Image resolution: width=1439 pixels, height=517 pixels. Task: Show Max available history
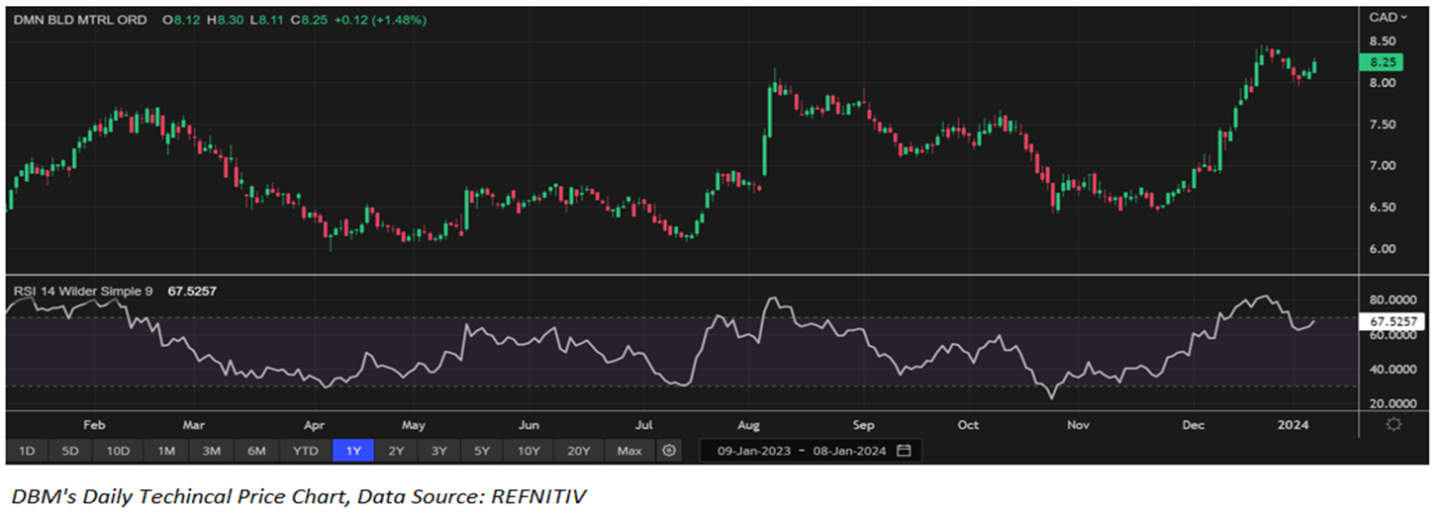coord(628,451)
